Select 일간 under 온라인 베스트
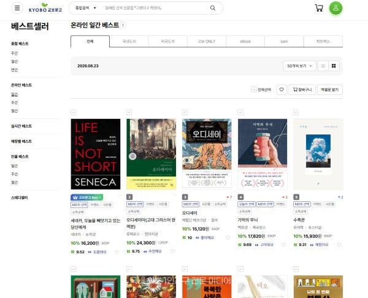This screenshot has width=368, height=298. (14, 94)
